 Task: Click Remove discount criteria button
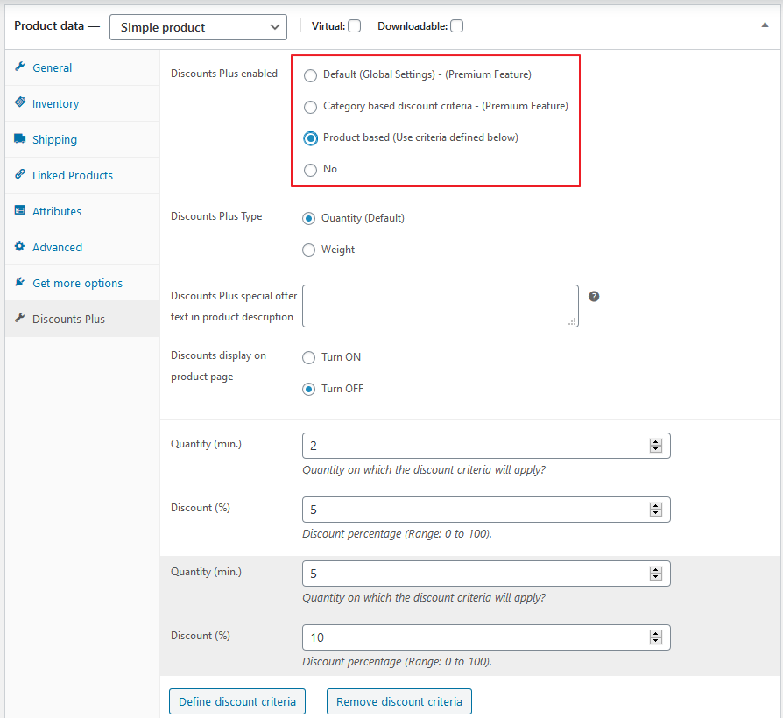(x=399, y=701)
